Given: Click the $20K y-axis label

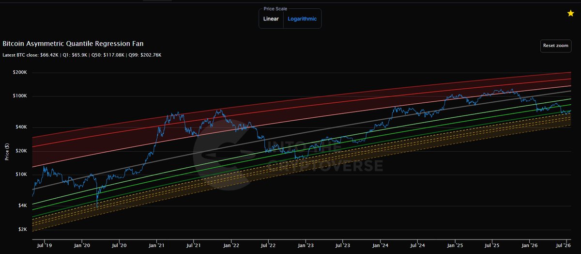Looking at the screenshot, I should tap(21, 151).
